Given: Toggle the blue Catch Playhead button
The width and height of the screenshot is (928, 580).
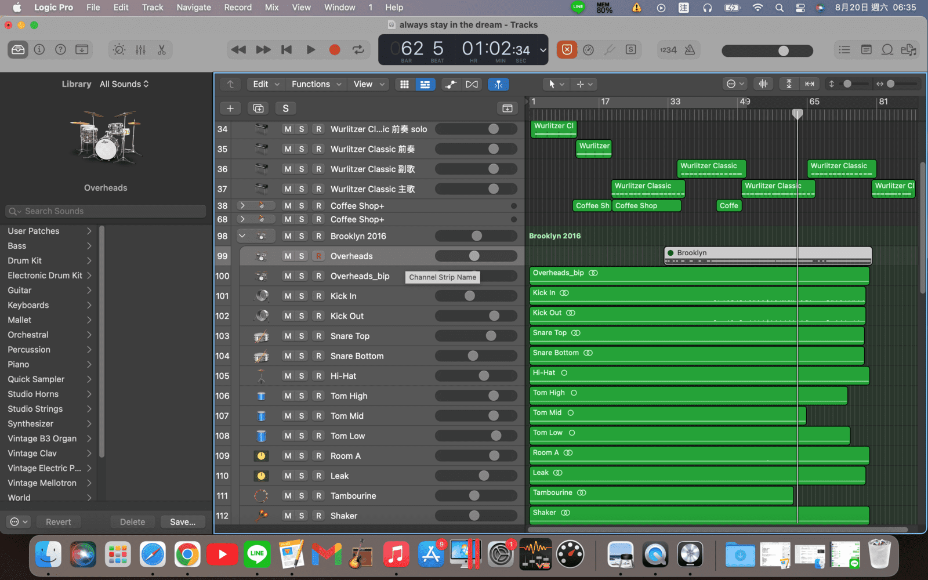Looking at the screenshot, I should 498,84.
